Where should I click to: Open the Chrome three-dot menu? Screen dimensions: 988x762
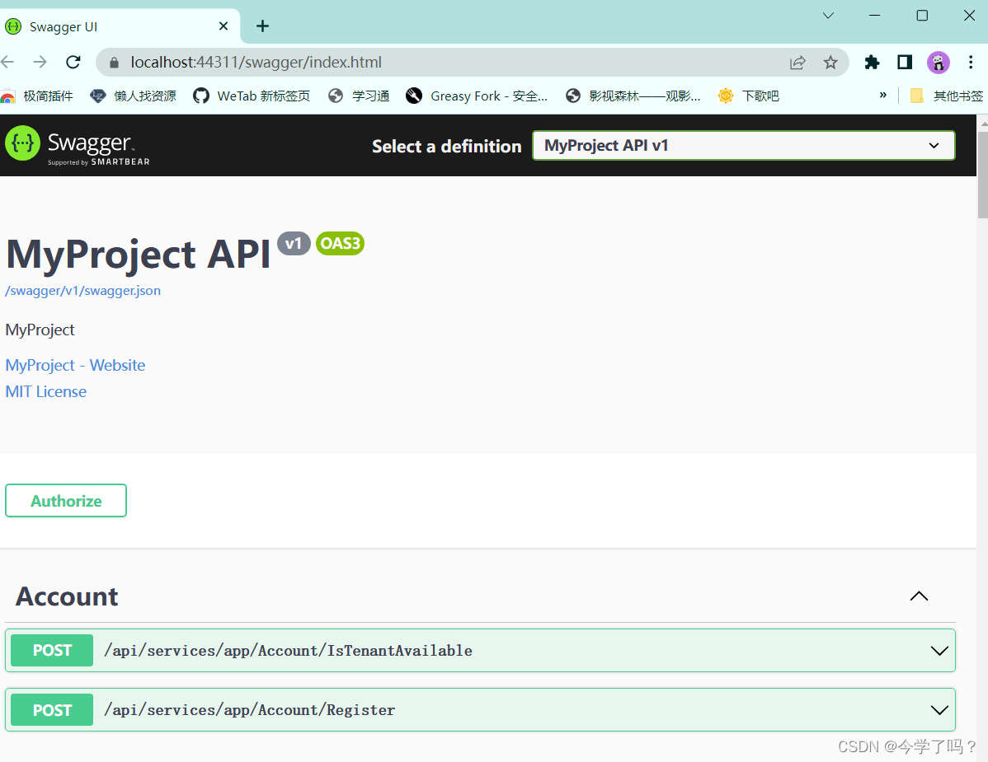click(x=971, y=62)
